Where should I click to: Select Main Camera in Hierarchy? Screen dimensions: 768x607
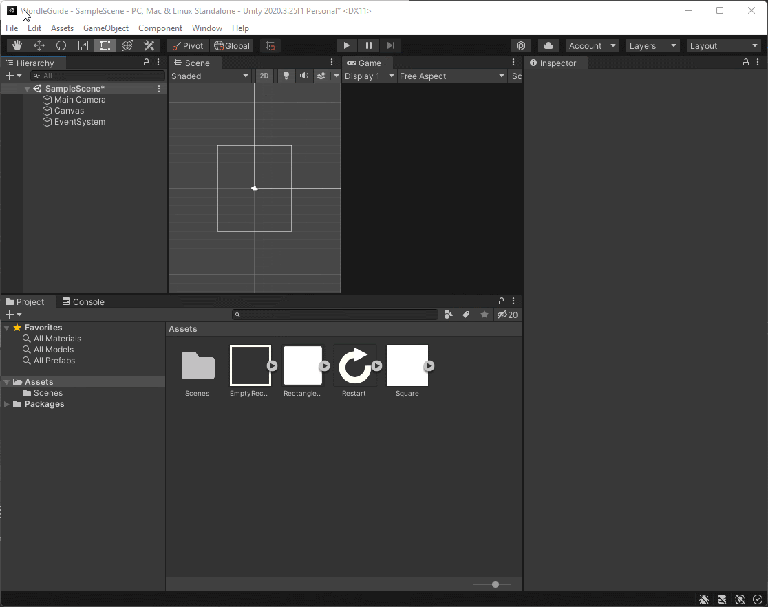(x=74, y=100)
